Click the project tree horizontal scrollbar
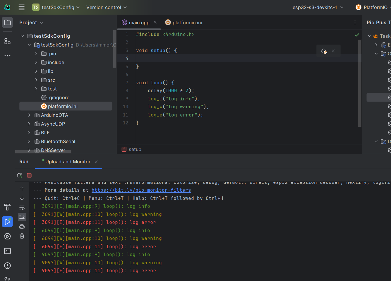 (43, 152)
